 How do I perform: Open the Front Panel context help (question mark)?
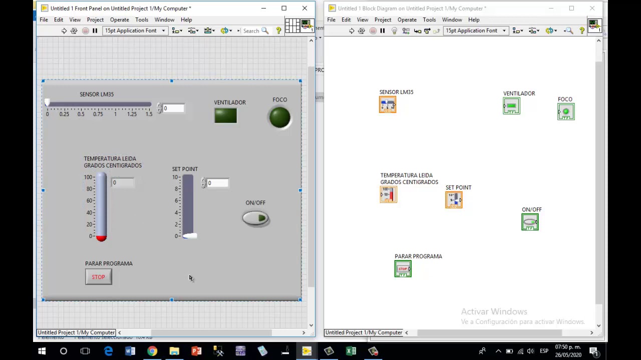tap(279, 31)
